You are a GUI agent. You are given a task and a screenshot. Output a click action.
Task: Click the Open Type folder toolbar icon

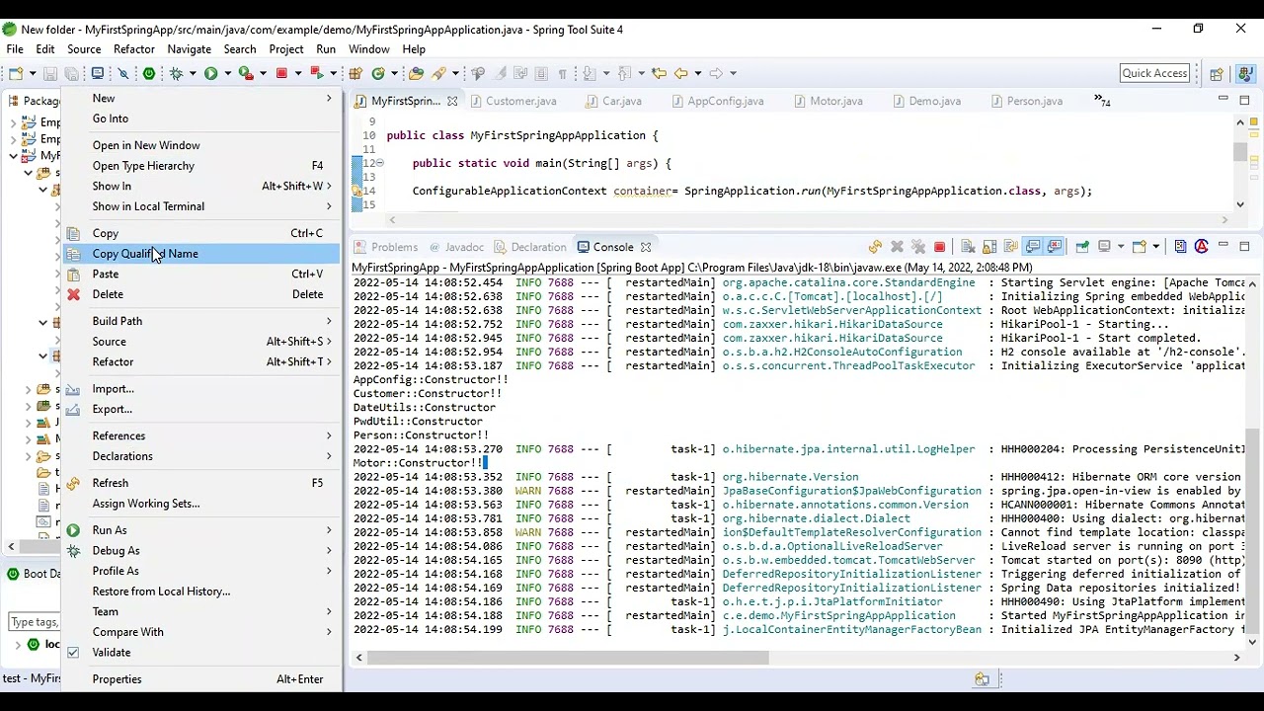(416, 73)
